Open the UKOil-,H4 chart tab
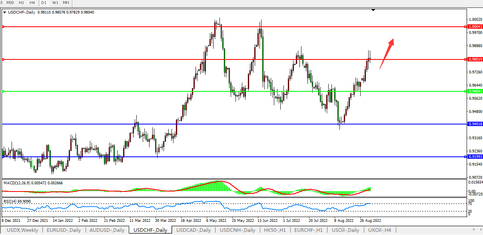 [379, 230]
